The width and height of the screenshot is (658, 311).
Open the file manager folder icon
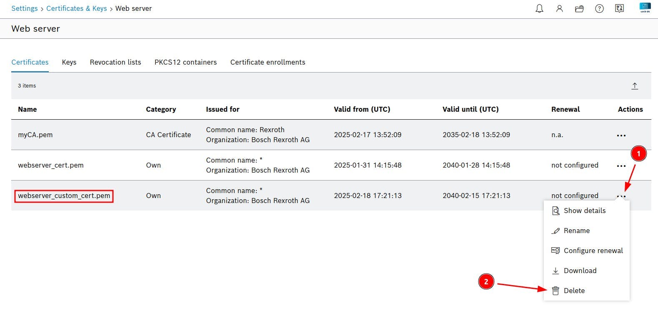pyautogui.click(x=579, y=8)
